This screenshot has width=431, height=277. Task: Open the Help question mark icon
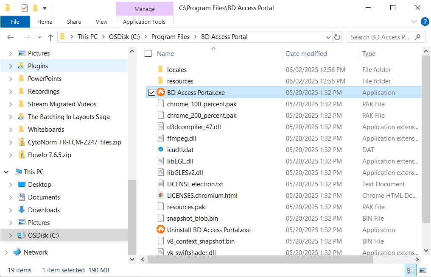click(425, 22)
